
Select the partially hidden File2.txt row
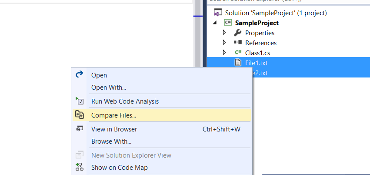311,73
